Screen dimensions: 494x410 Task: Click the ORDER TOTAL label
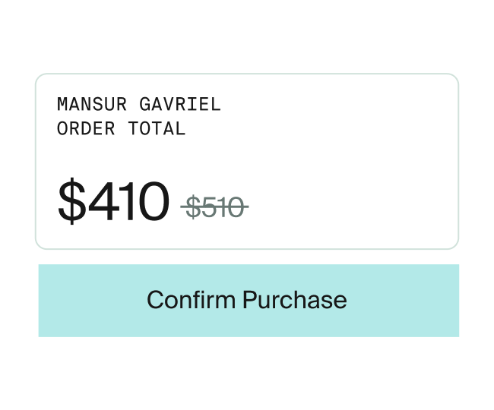click(x=122, y=128)
